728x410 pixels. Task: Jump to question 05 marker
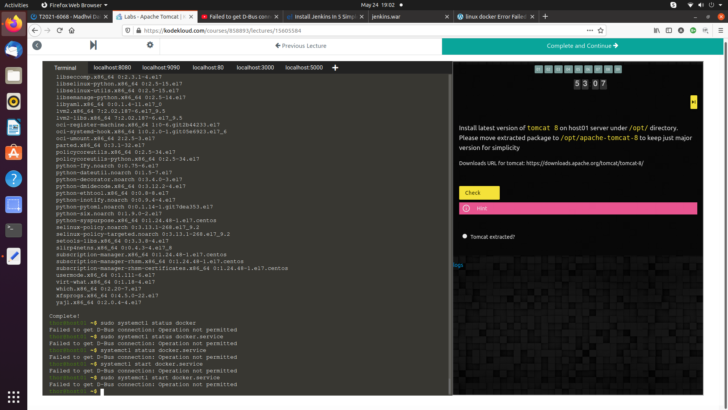(578, 69)
